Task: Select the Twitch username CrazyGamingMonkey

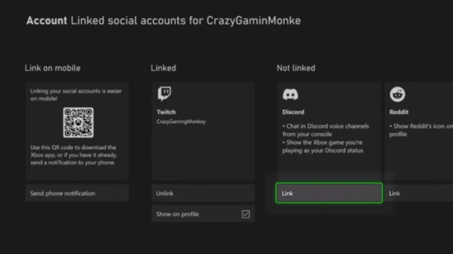Action: pyautogui.click(x=181, y=122)
